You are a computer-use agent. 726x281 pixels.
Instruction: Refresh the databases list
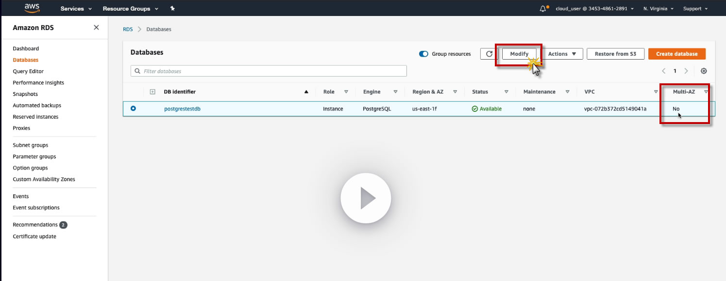tap(489, 54)
